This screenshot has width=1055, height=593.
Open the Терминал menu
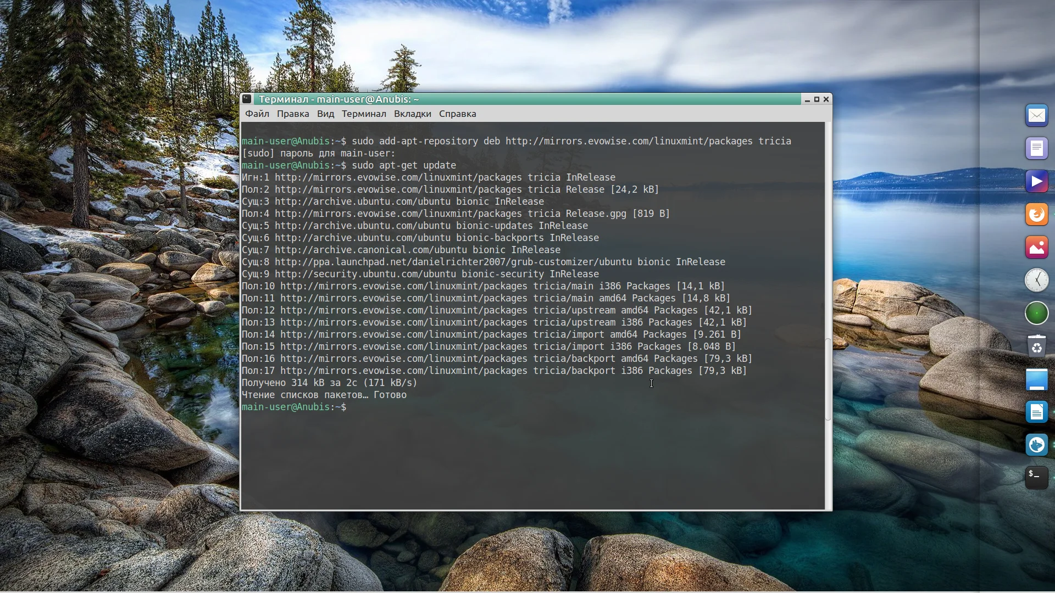point(363,114)
